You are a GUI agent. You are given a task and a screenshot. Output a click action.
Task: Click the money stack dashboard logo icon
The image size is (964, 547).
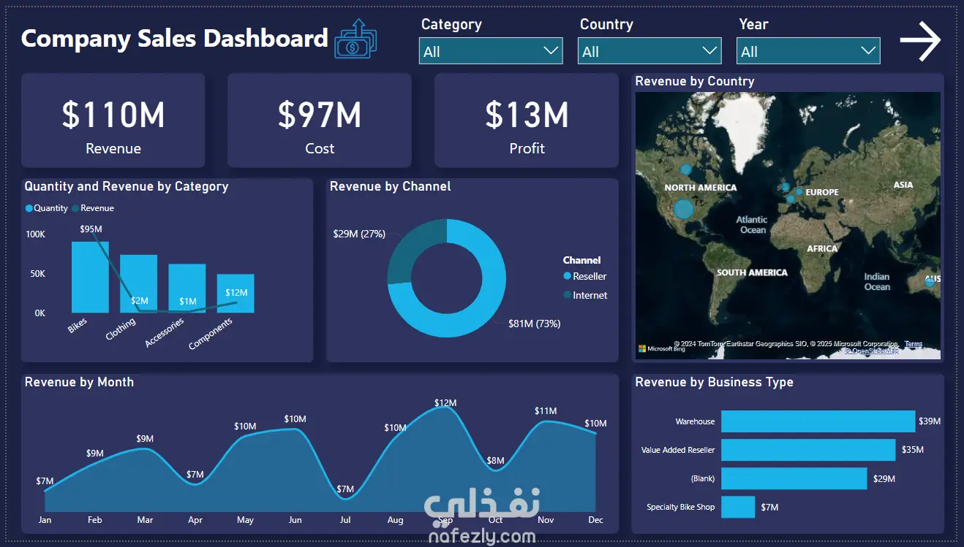click(356, 39)
